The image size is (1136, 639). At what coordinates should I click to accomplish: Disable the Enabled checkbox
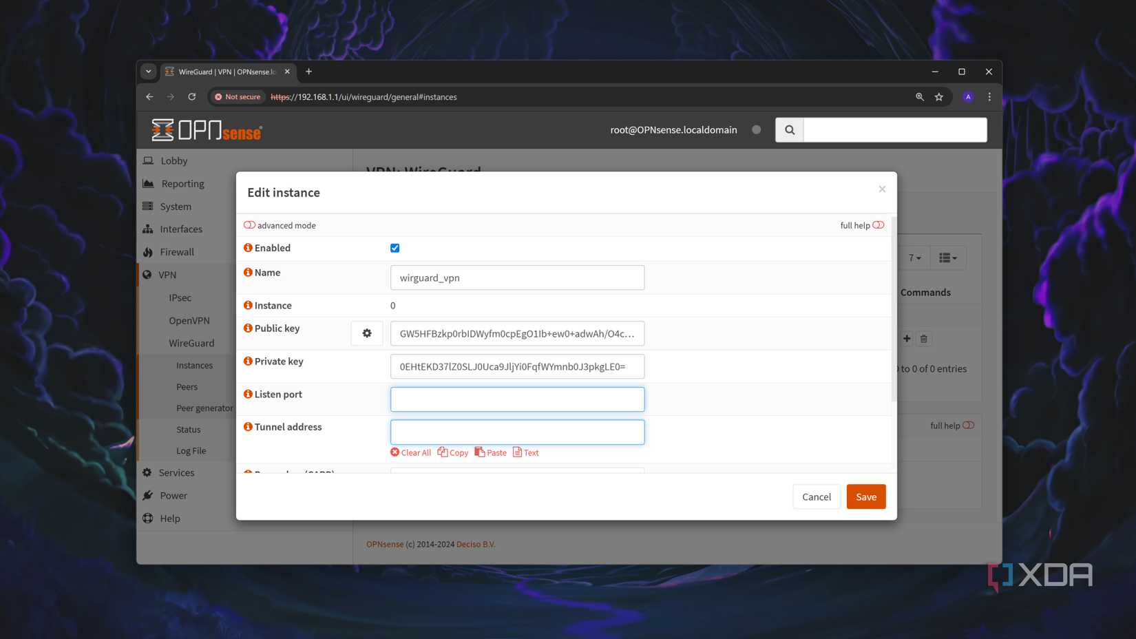tap(395, 248)
